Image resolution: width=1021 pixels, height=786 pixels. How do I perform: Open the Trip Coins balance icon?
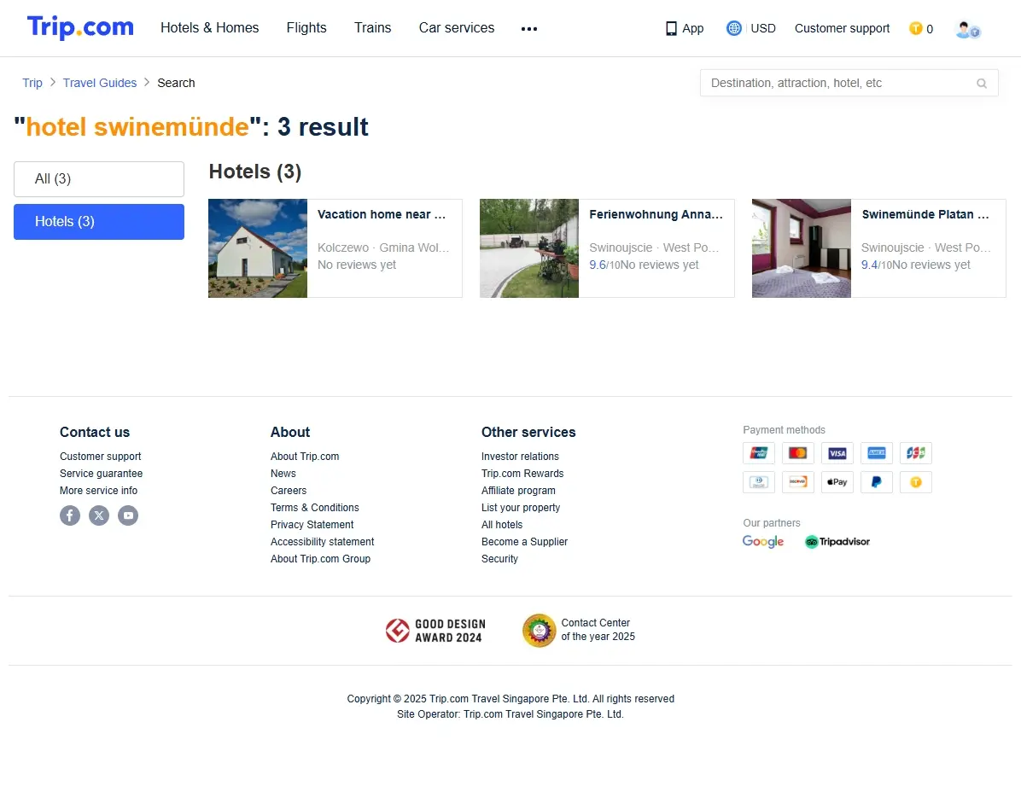pos(915,28)
